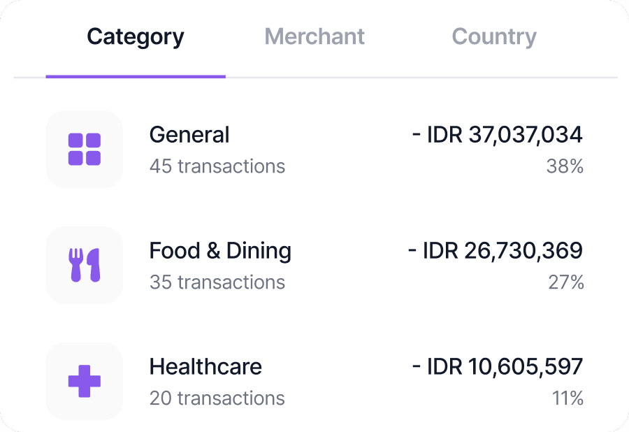Select the Category tab
Viewport: 629px width, 432px height.
pyautogui.click(x=136, y=36)
